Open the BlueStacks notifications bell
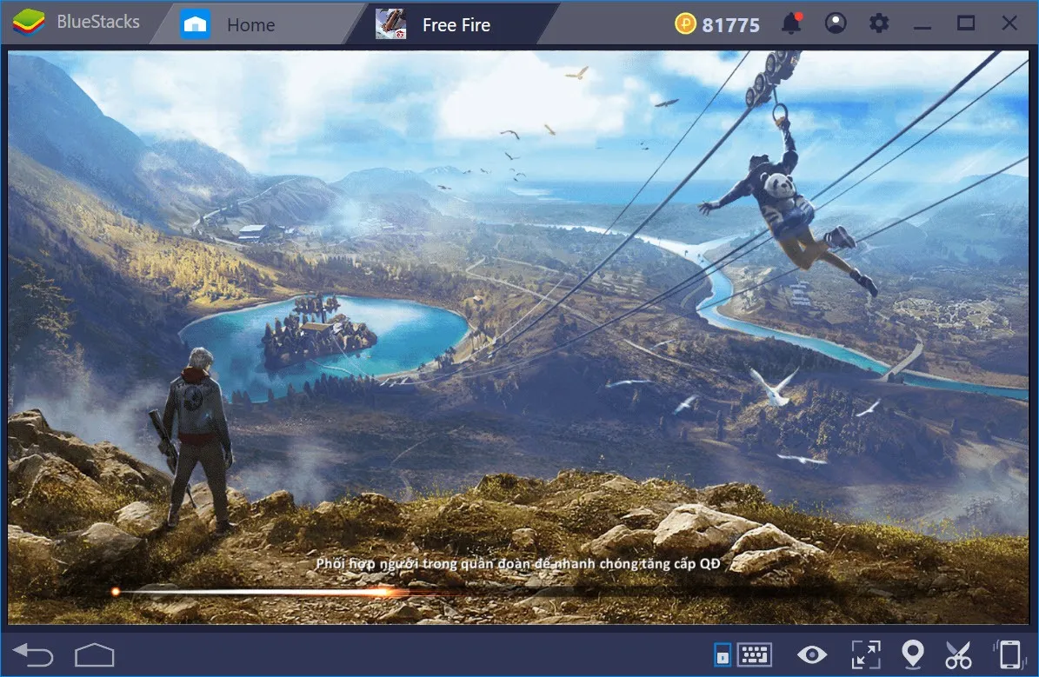1039x677 pixels. 792,23
